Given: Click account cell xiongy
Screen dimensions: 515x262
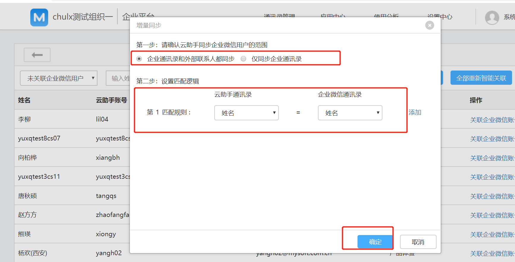Looking at the screenshot, I should point(106,234).
